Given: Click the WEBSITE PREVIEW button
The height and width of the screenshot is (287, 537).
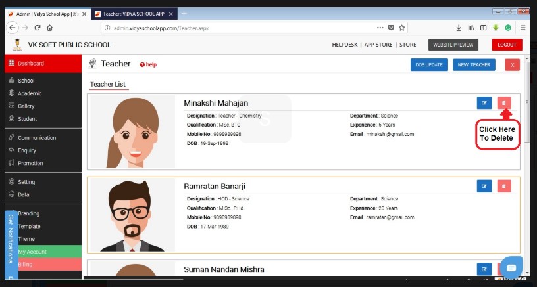Looking at the screenshot, I should [x=453, y=45].
